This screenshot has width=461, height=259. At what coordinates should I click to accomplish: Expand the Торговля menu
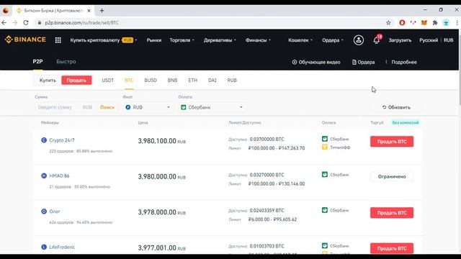[x=182, y=40]
